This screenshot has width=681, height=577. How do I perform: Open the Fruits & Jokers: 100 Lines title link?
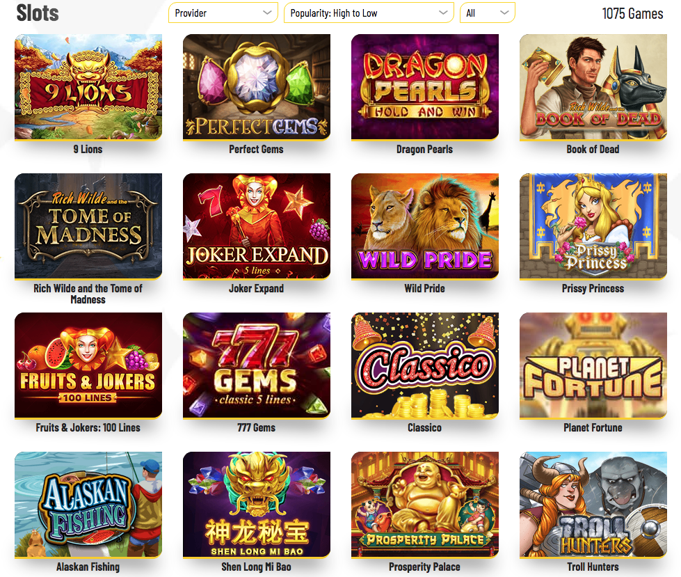(x=88, y=427)
